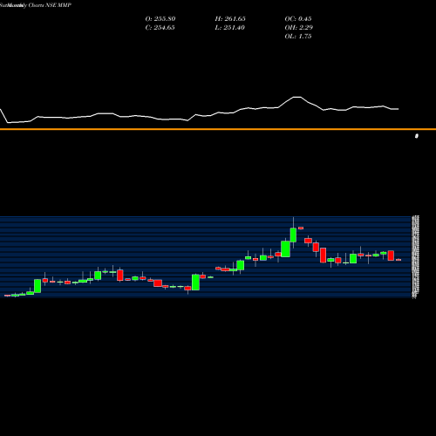Click the OL: 1.75 reading
The image size is (436, 436).
(298, 37)
